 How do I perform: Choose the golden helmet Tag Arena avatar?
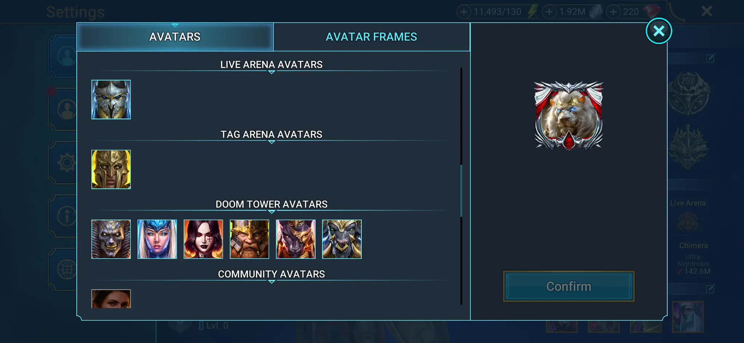point(111,169)
